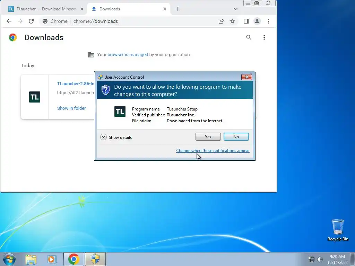Click the blue shield icon in UAC dialog
This screenshot has width=355, height=266.
click(x=105, y=90)
